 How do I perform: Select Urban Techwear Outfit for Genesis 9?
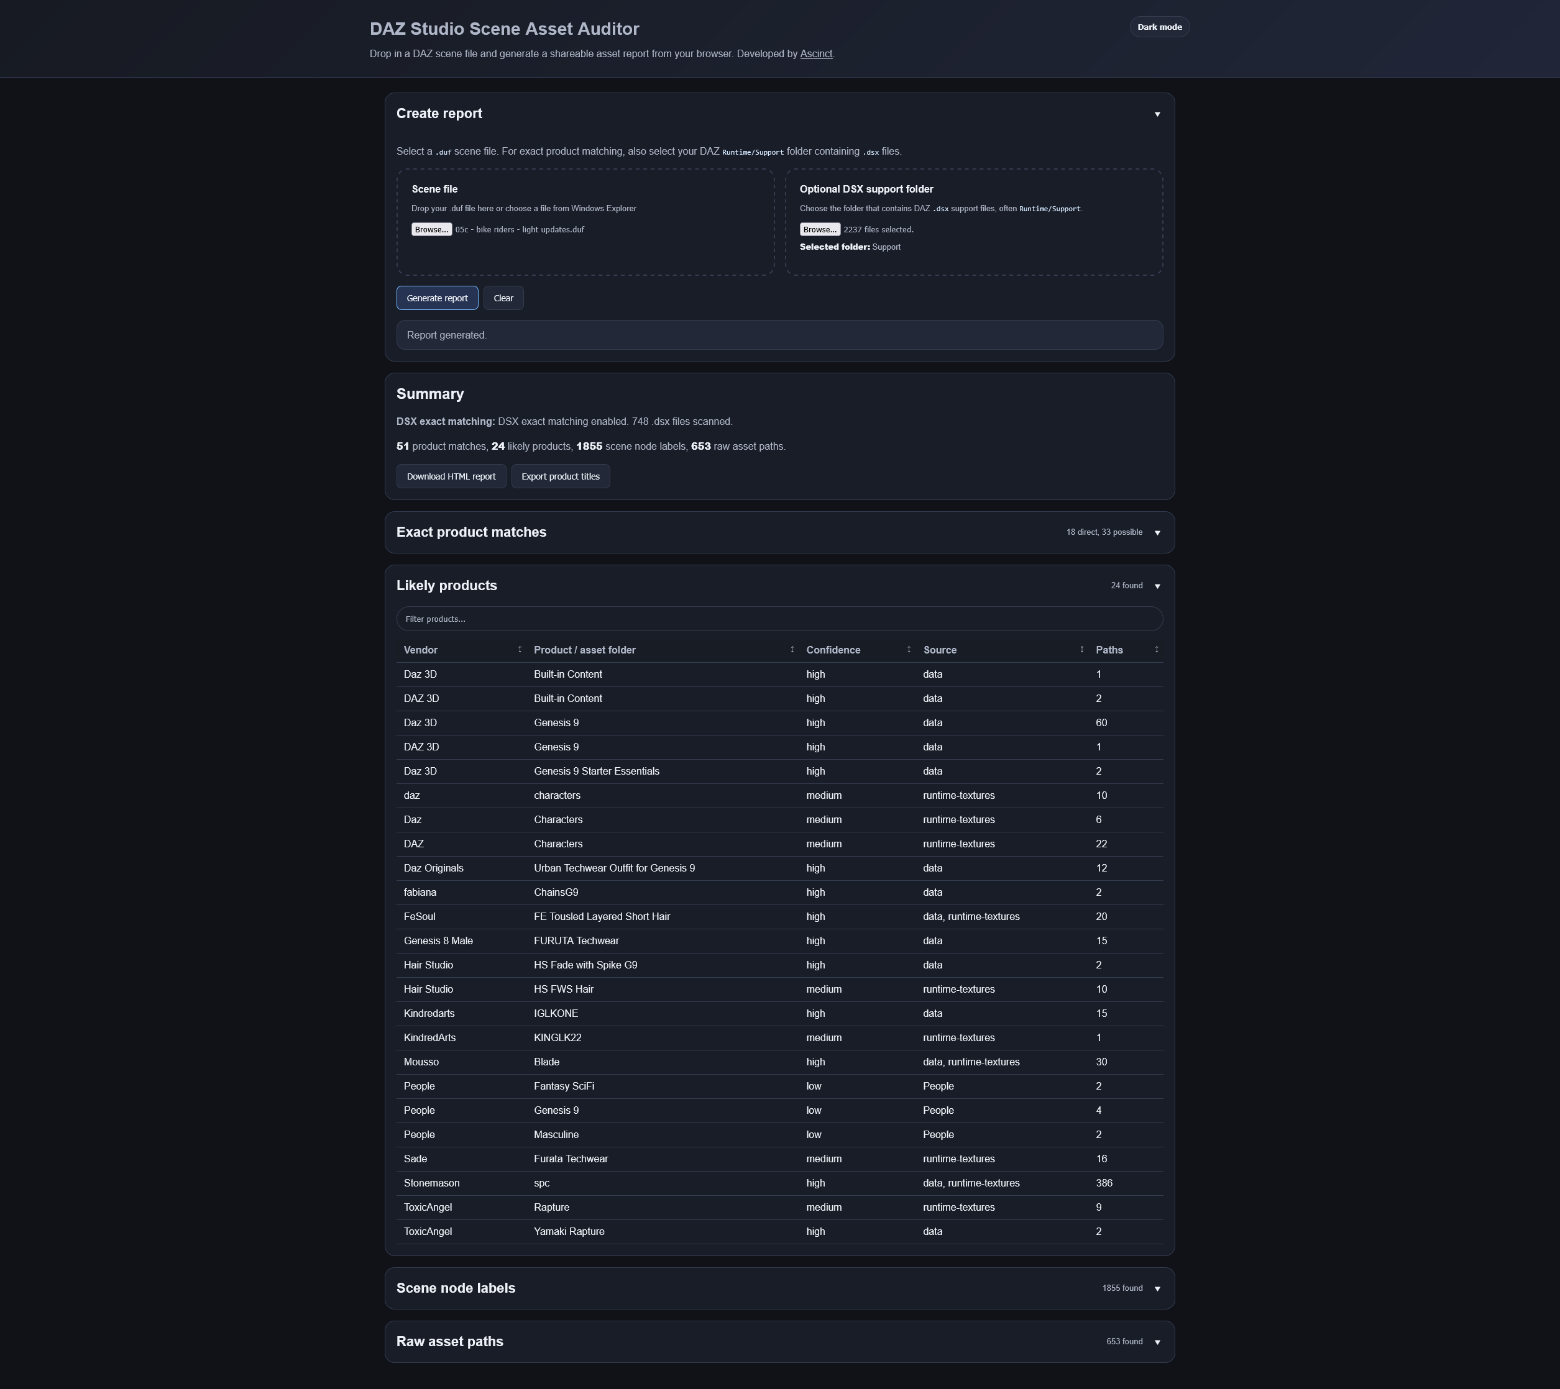(614, 868)
